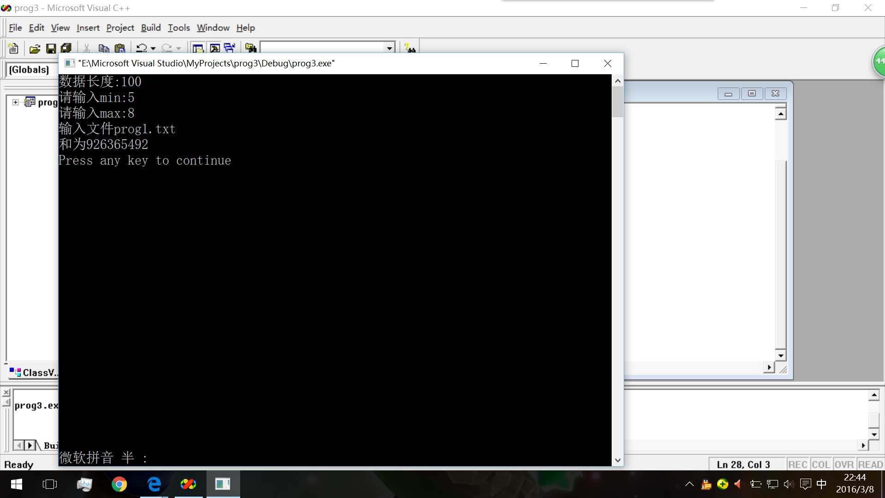This screenshot has width=885, height=498.
Task: Open the Help menu
Action: coord(246,28)
